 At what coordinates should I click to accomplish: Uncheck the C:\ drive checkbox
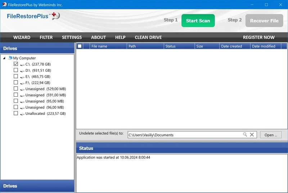[16, 64]
